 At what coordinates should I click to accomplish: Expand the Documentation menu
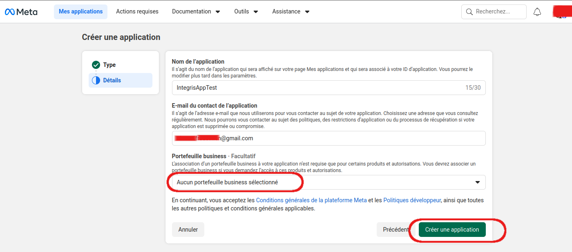point(196,12)
